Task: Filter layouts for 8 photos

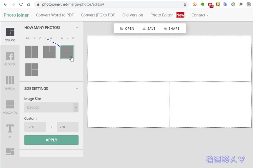Action: [73, 38]
